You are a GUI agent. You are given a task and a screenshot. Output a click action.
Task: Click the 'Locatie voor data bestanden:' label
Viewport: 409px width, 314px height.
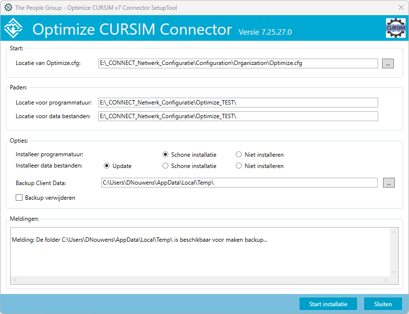[x=53, y=116]
